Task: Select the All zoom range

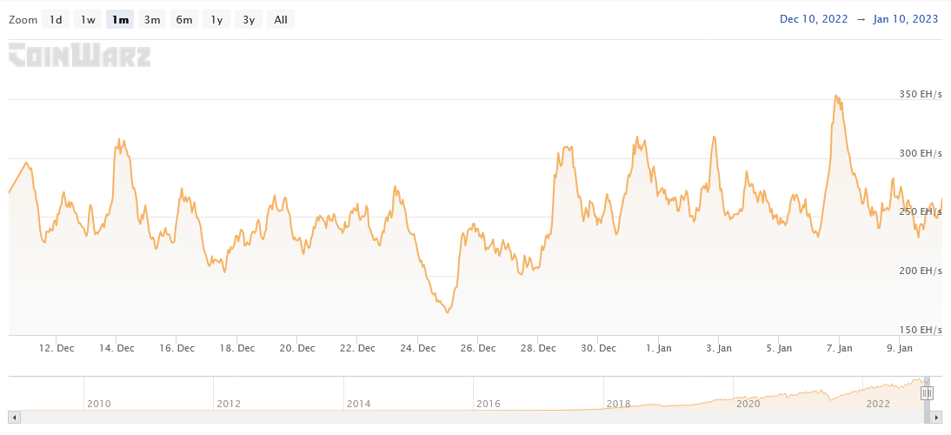Action: (281, 19)
